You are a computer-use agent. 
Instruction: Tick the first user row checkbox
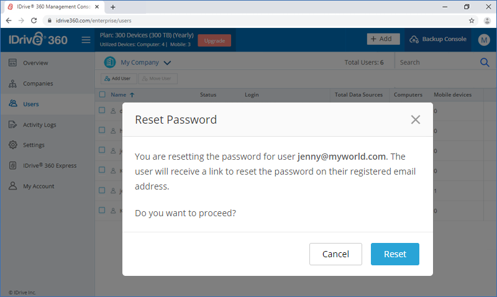tap(102, 111)
